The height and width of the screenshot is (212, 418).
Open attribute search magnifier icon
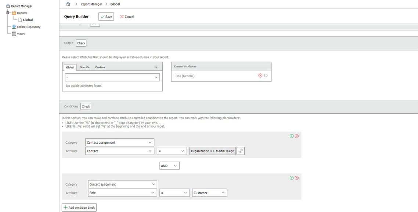(x=156, y=67)
